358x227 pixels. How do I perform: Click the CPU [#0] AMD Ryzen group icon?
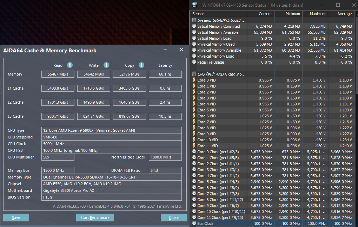click(x=194, y=74)
